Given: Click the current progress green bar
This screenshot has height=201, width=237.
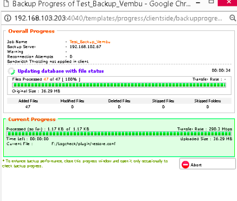Looking at the screenshot, I should pyautogui.click(x=119, y=134).
